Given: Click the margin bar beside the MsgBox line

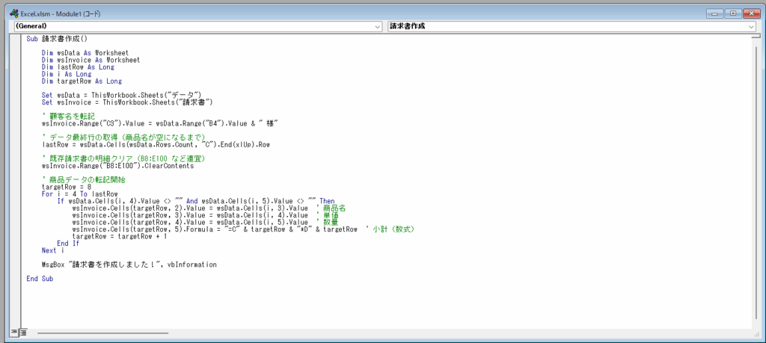Looking at the screenshot, I should (x=16, y=265).
